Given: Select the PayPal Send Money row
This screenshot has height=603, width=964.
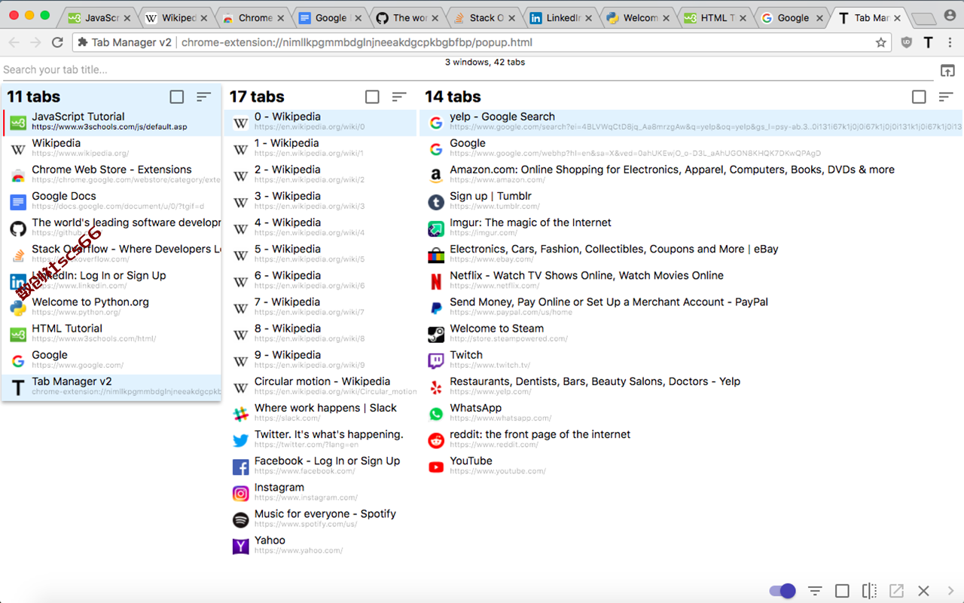Looking at the screenshot, I should click(x=691, y=308).
